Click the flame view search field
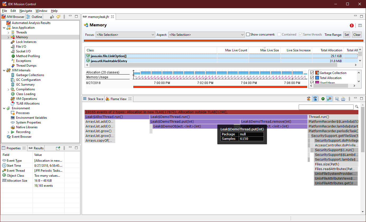Screen dimensions: 366x222 click(x=326, y=107)
